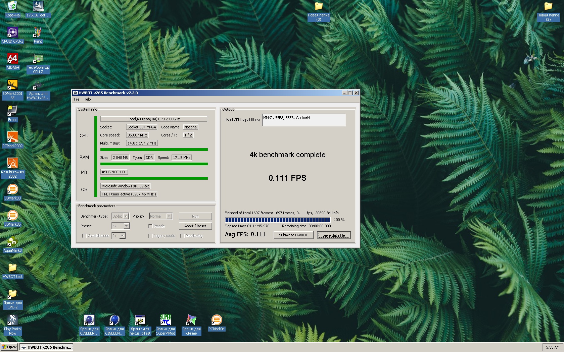Screen dimensions: 564x352
Task: Launch Fraps desktop icon
Action: [12, 114]
